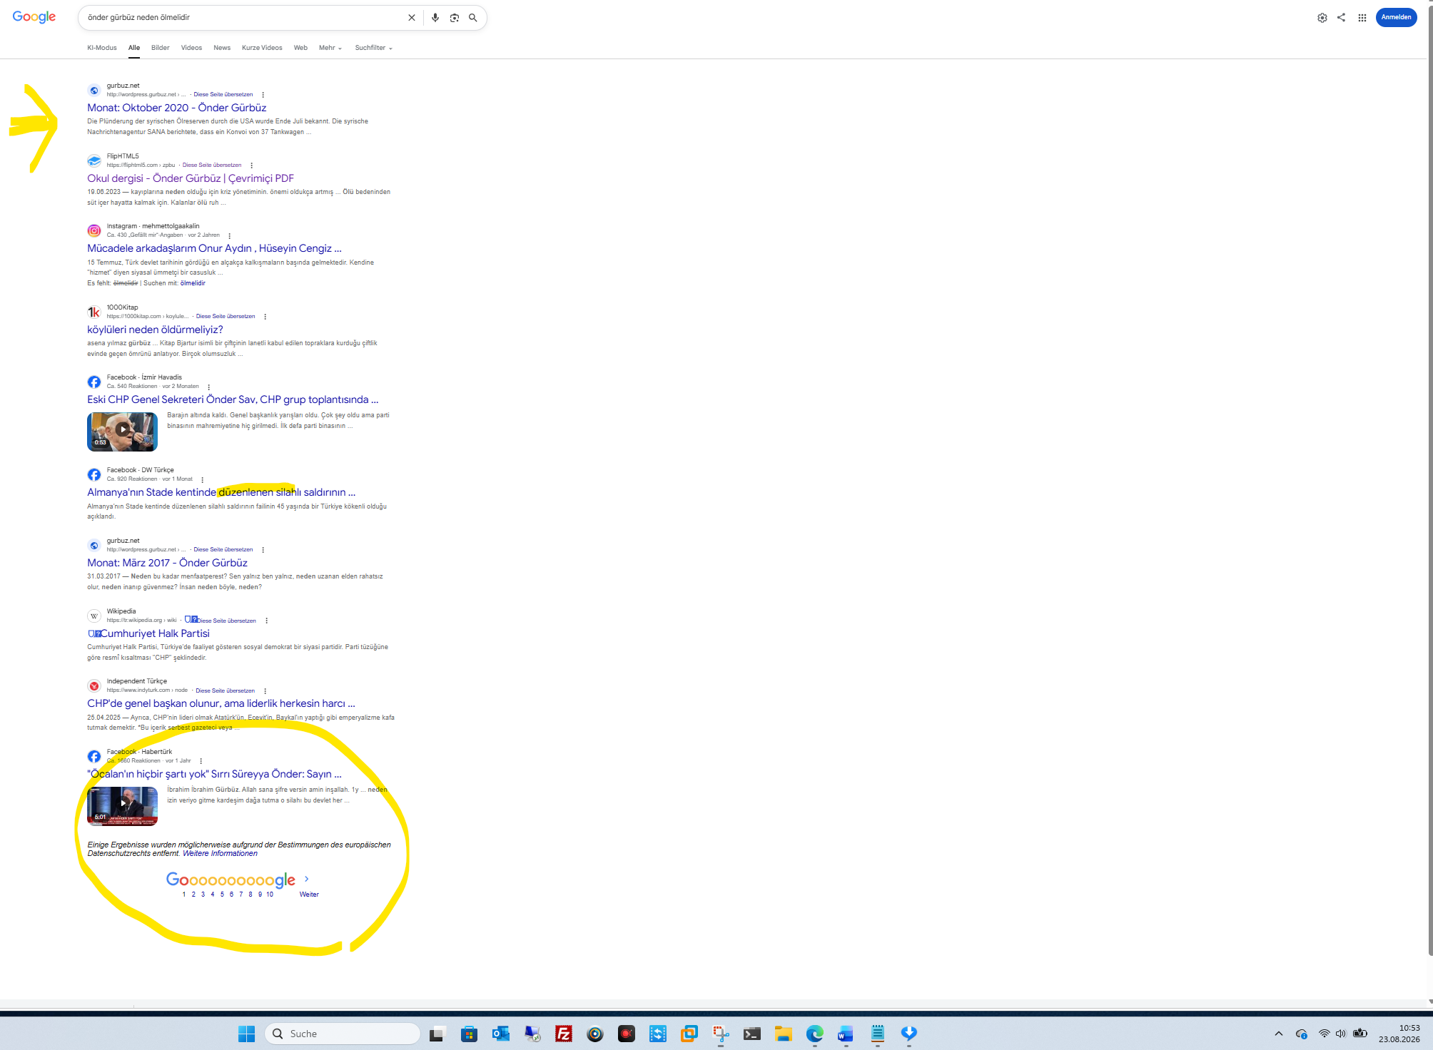Open the Suchfilter dropdown

(374, 48)
